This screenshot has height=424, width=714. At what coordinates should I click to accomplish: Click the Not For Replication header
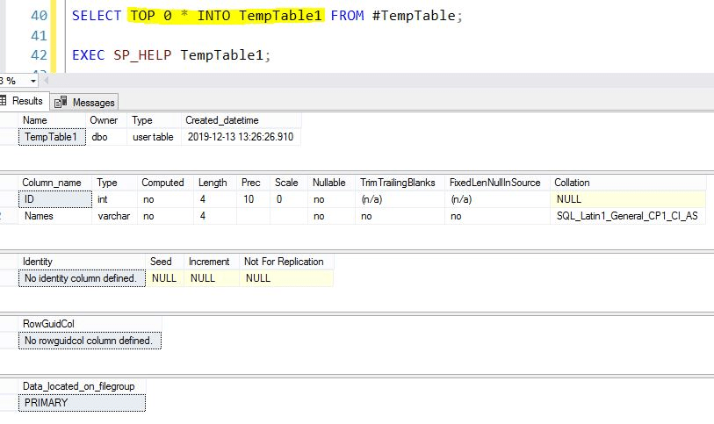286,262
